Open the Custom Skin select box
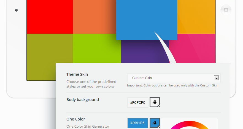The width and height of the screenshot is (243, 129). pos(174,78)
